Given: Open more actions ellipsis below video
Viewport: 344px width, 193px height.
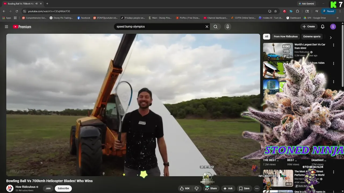Looking at the screenshot, I should click(x=257, y=188).
